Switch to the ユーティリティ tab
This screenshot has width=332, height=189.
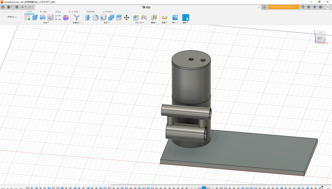[x=108, y=12]
